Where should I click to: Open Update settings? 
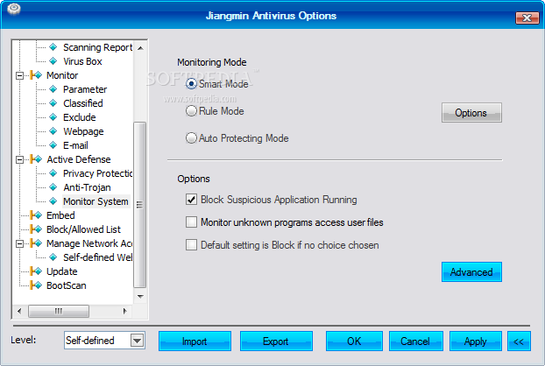click(62, 271)
